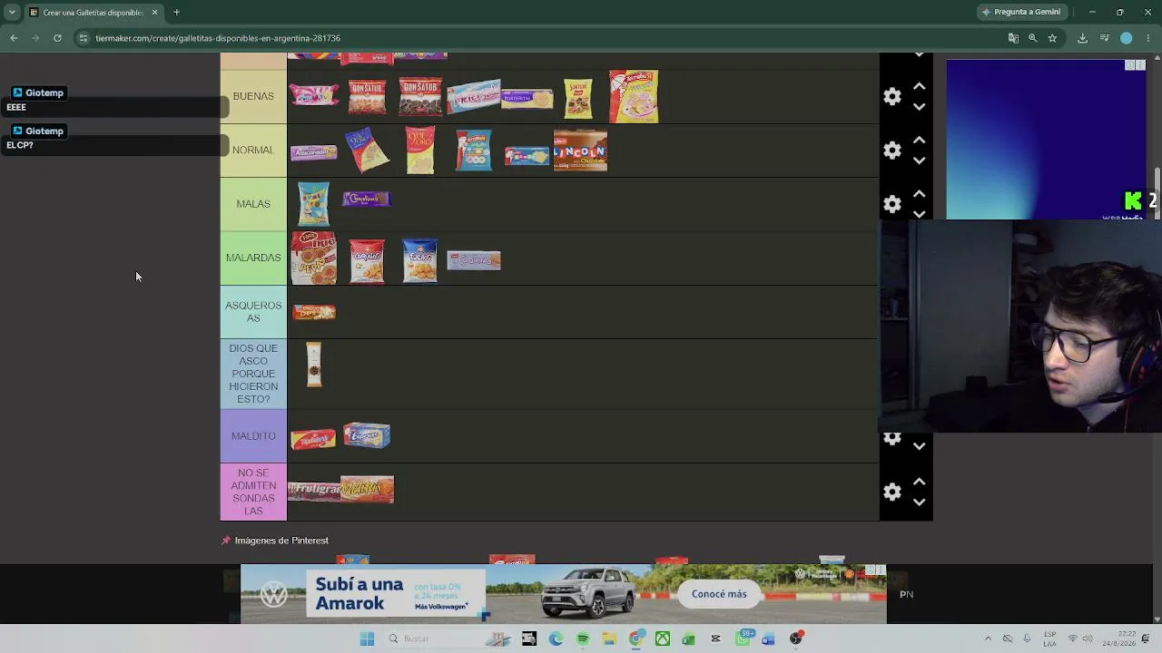
Task: Select the Frutigran package
Action: pos(314,490)
